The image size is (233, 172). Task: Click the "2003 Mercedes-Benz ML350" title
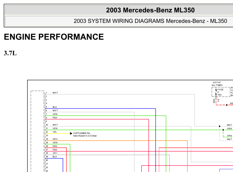(x=150, y=10)
